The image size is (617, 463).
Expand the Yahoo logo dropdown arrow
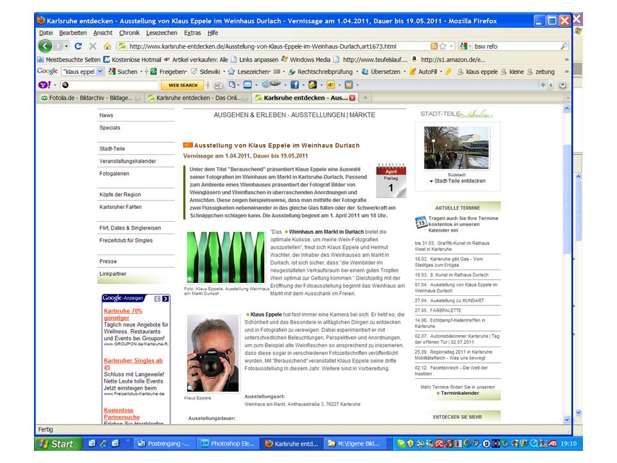[x=55, y=85]
